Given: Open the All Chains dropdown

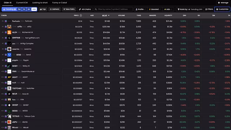Looking at the screenshot, I should point(85,9).
